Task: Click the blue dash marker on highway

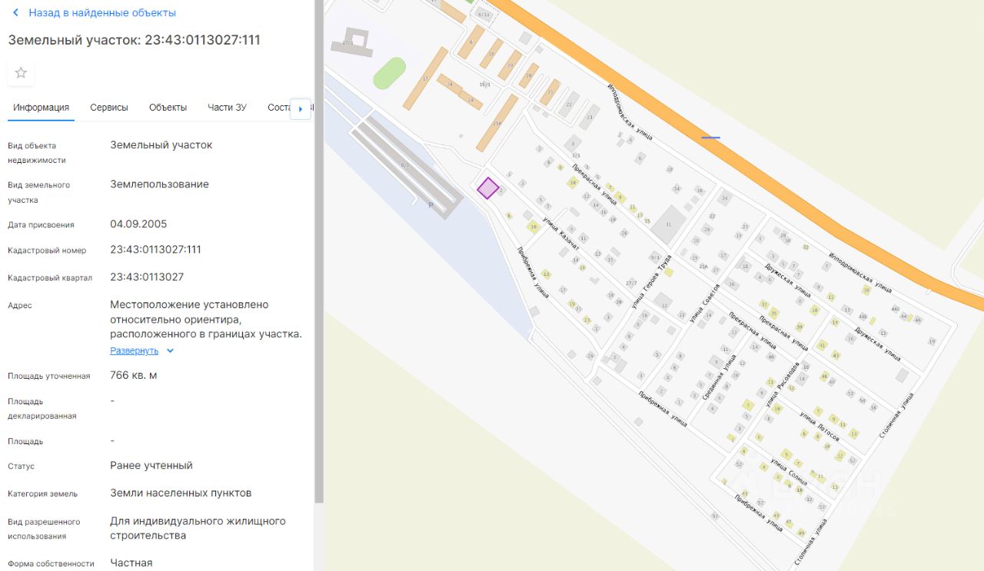Action: [710, 138]
